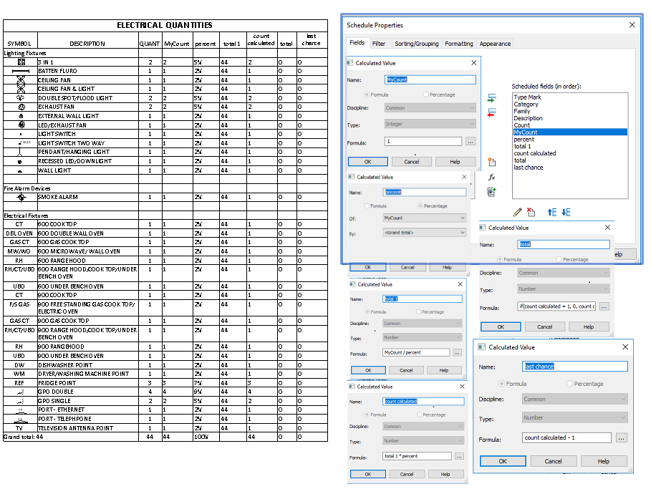Switch to the Appearance tab

[x=495, y=44]
